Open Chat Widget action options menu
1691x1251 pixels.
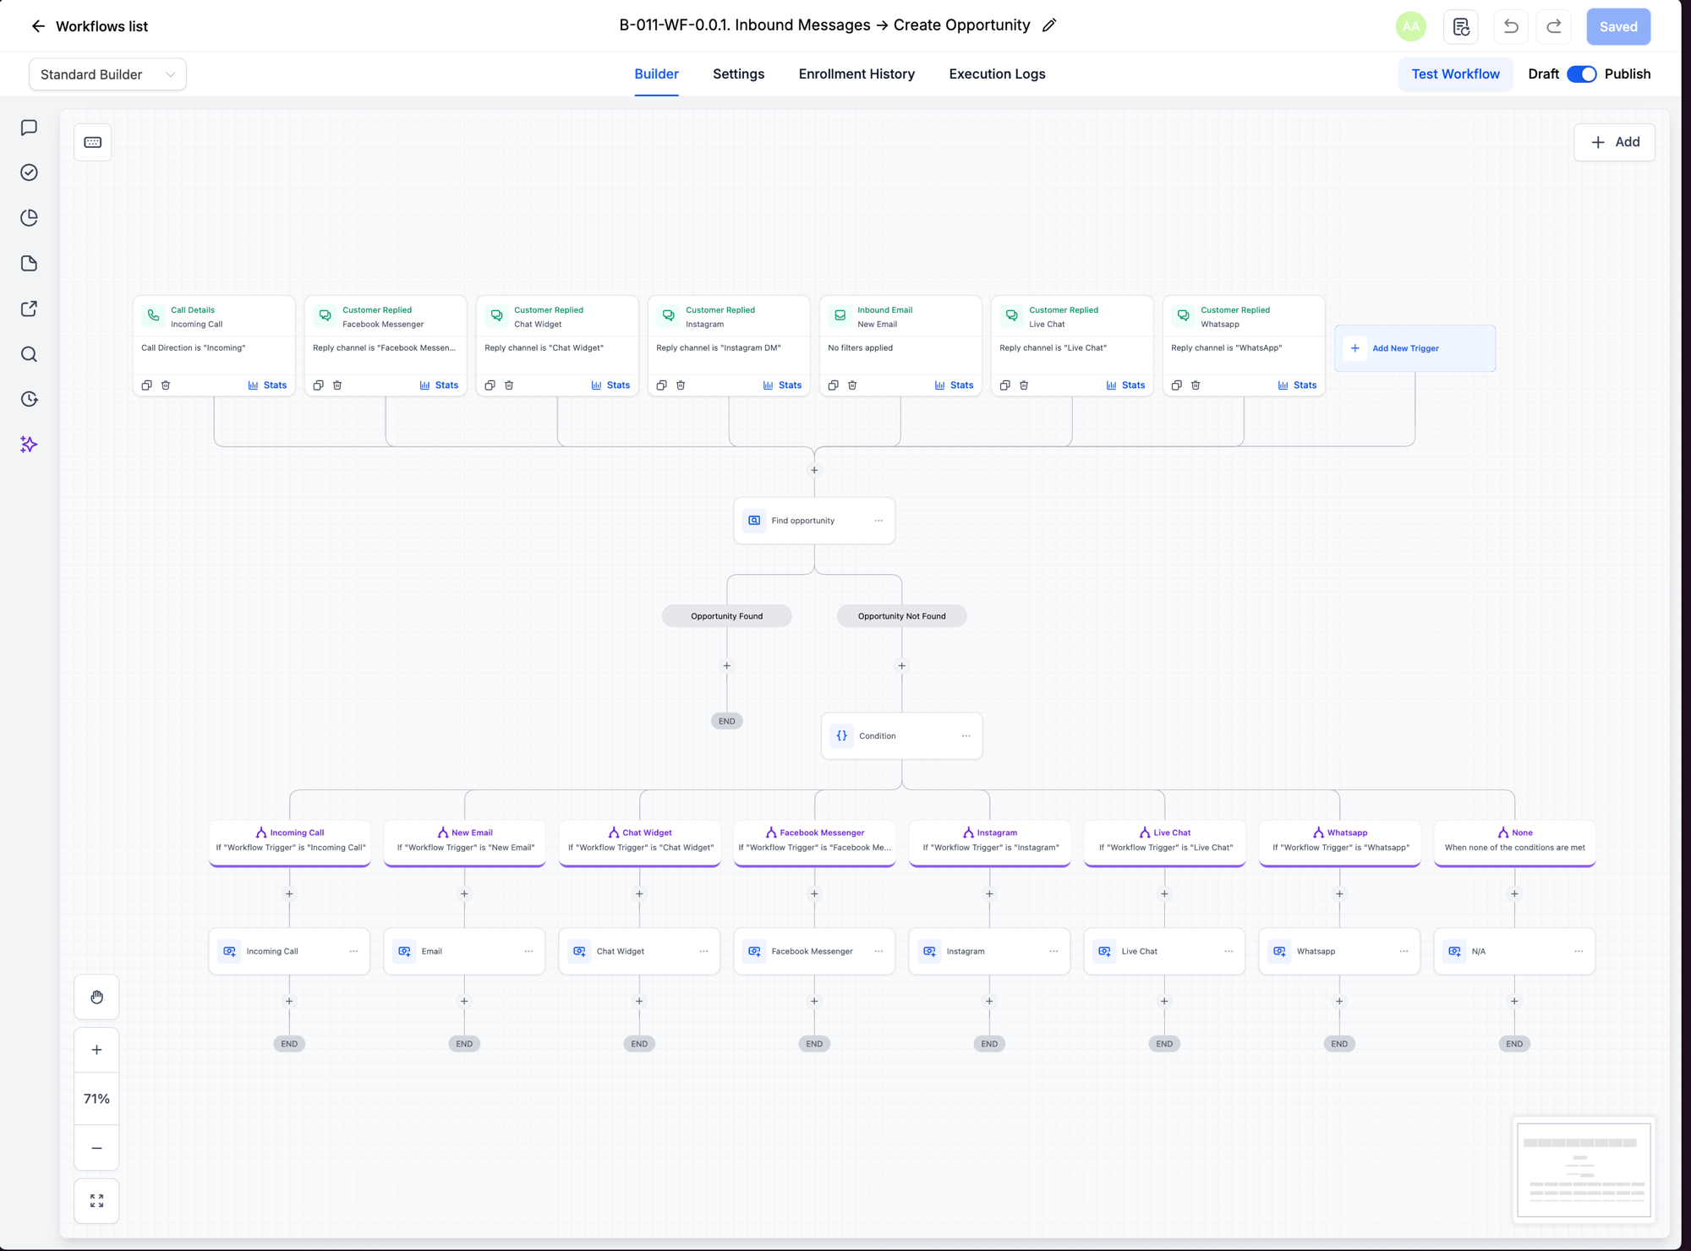pos(703,952)
